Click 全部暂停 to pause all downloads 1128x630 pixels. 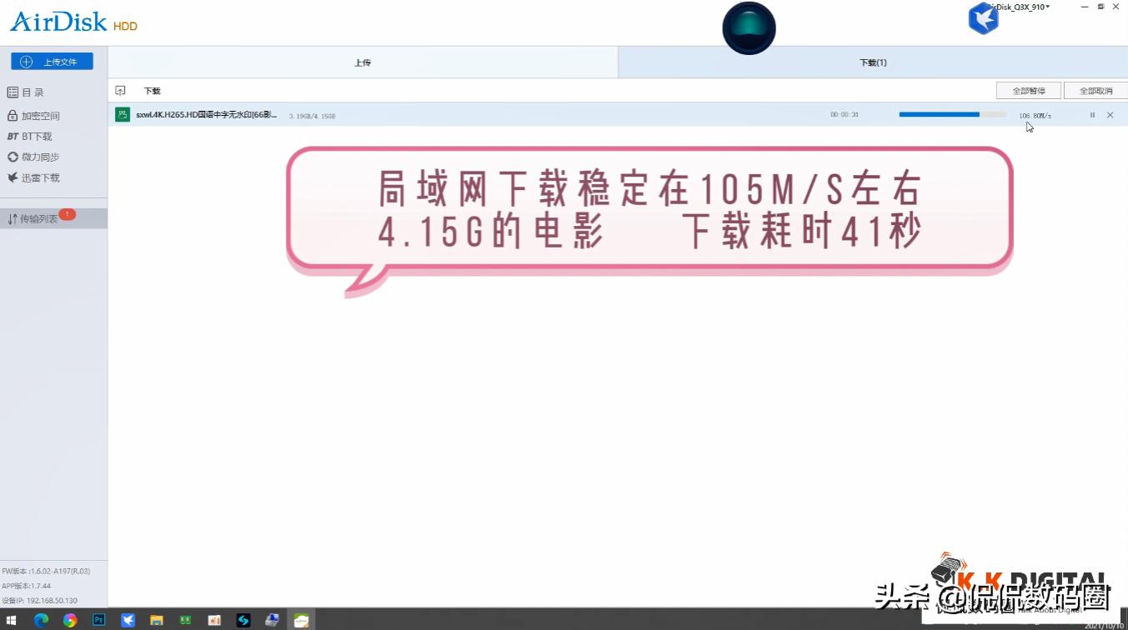pos(1028,90)
